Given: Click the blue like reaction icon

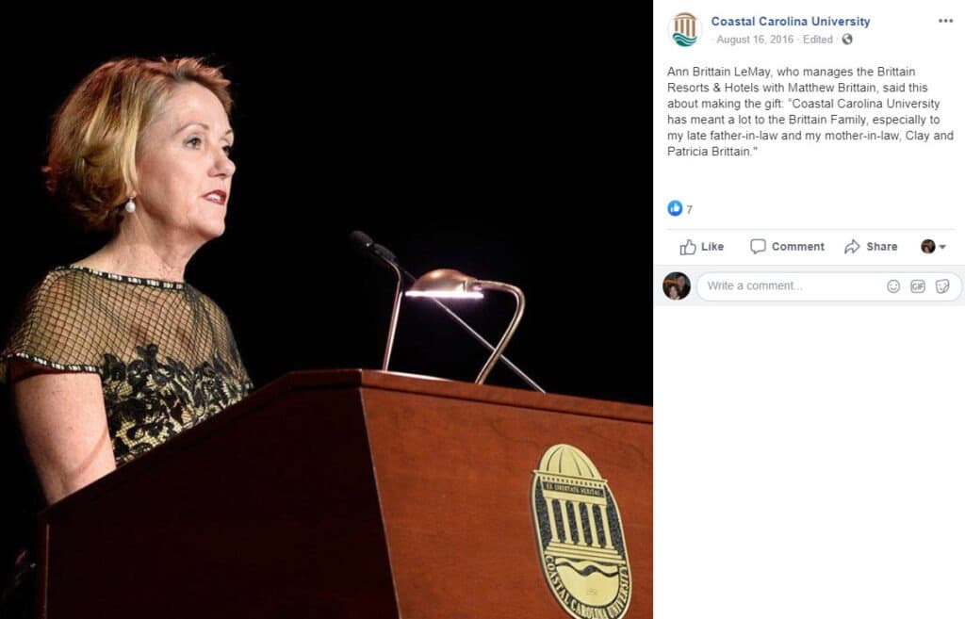Looking at the screenshot, I should coord(675,208).
